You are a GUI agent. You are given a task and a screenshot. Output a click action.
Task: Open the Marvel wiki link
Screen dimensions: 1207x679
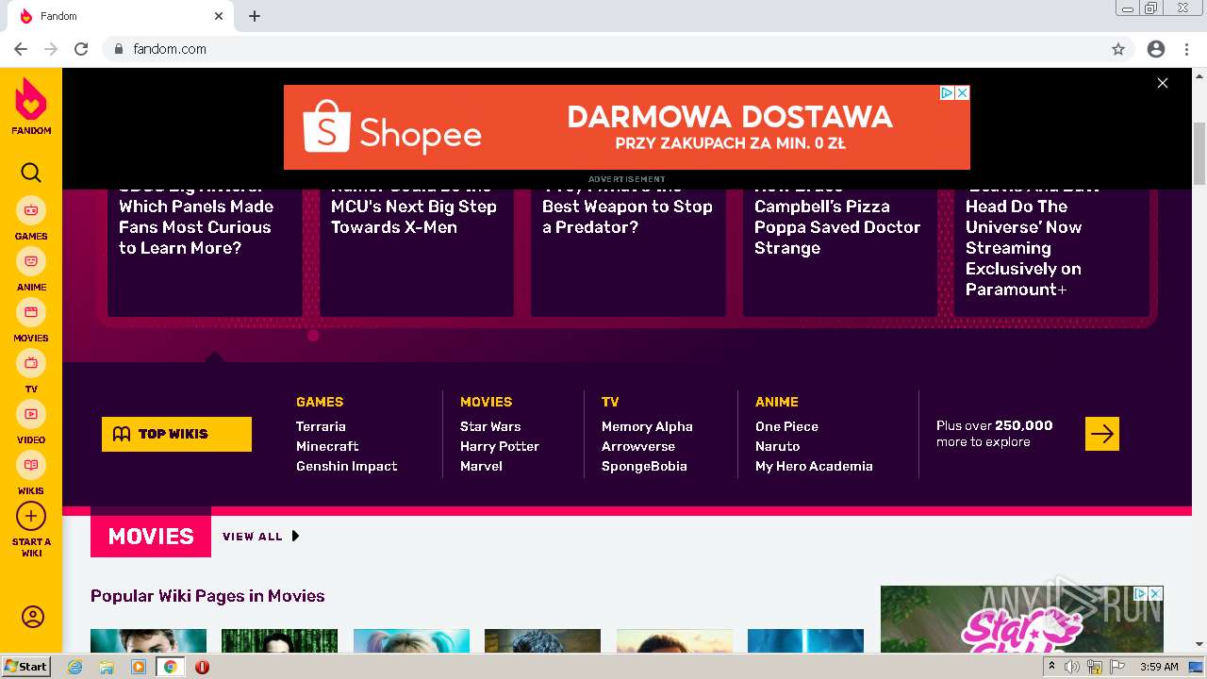481,466
